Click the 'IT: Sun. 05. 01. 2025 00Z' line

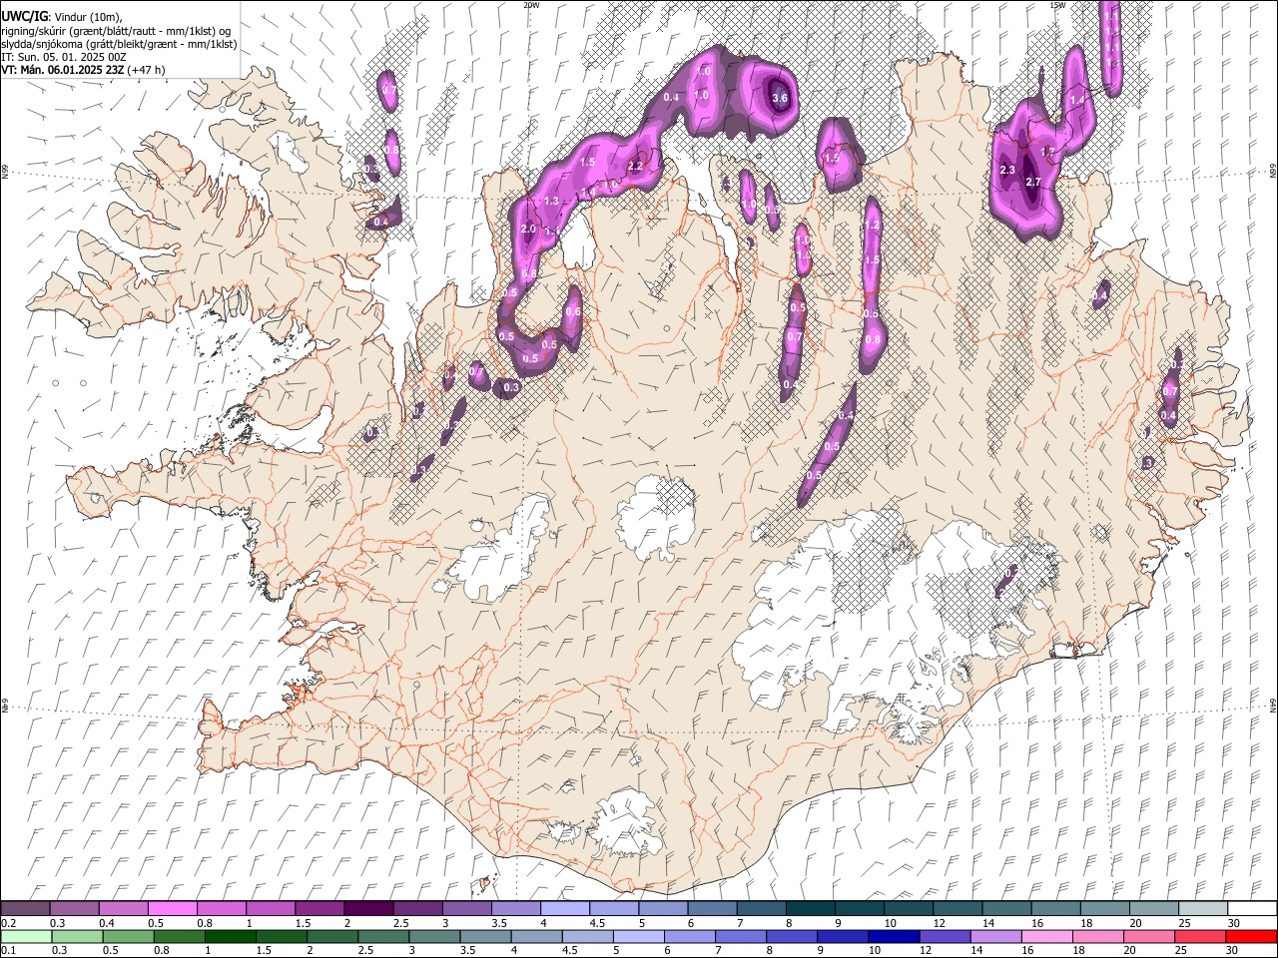64,57
